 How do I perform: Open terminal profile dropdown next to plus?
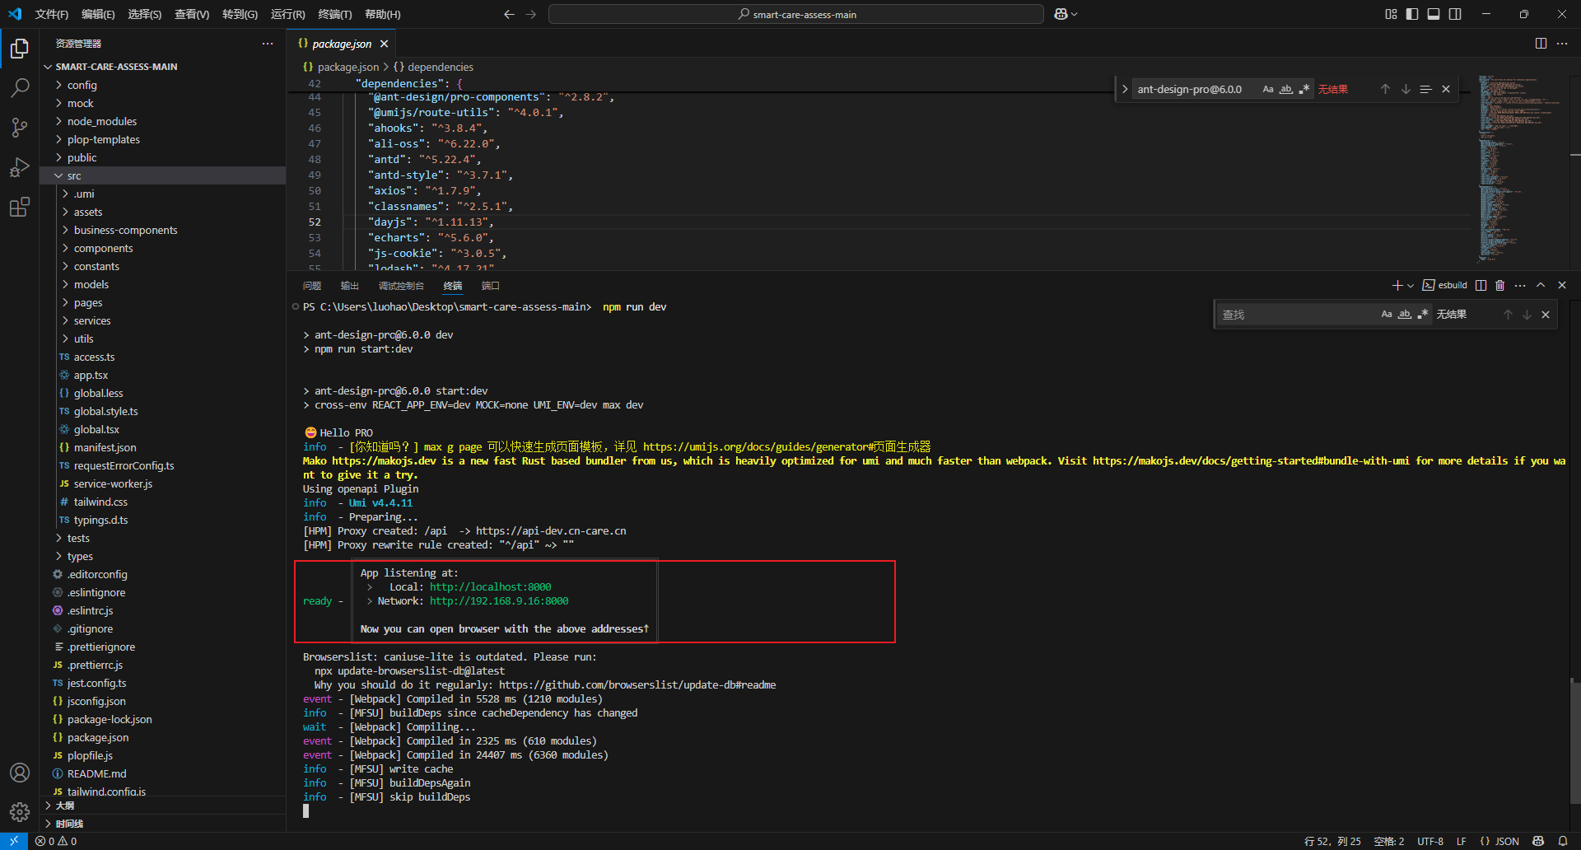pos(1410,285)
